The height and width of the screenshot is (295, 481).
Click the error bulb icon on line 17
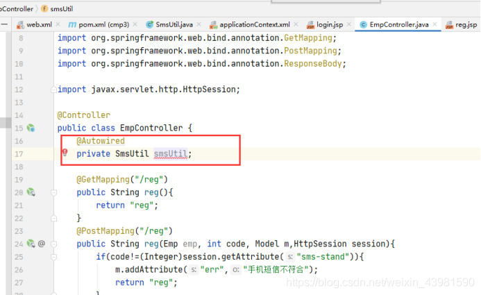point(65,153)
